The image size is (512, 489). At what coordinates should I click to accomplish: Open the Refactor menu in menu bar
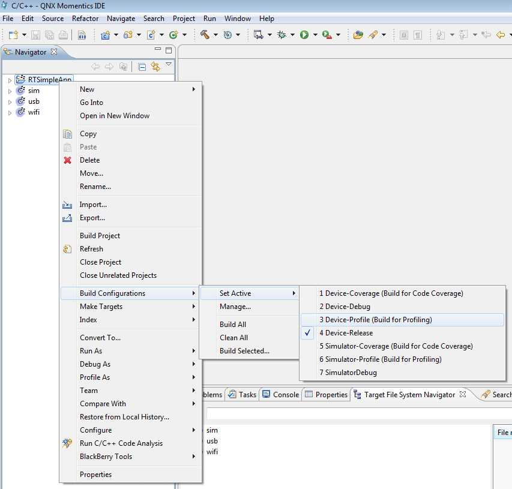coord(85,19)
